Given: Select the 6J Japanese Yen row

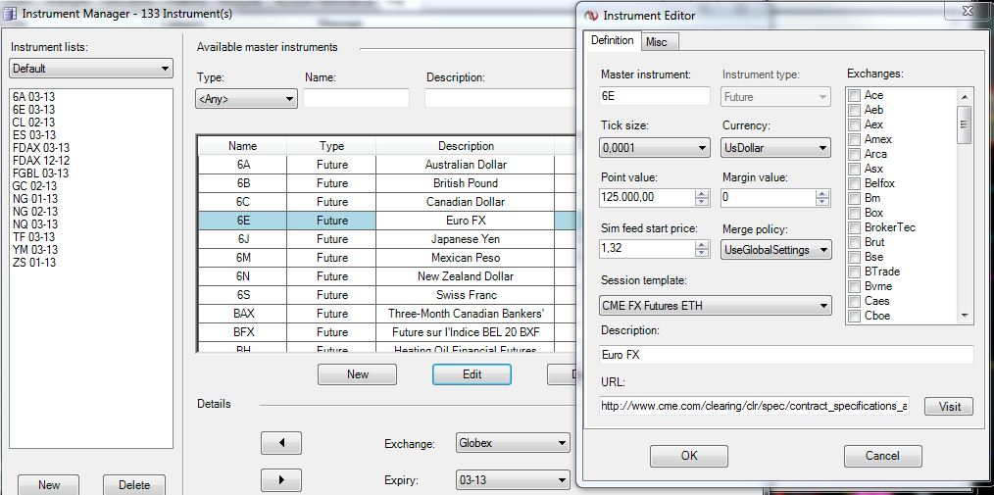Looking at the screenshot, I should 385,239.
